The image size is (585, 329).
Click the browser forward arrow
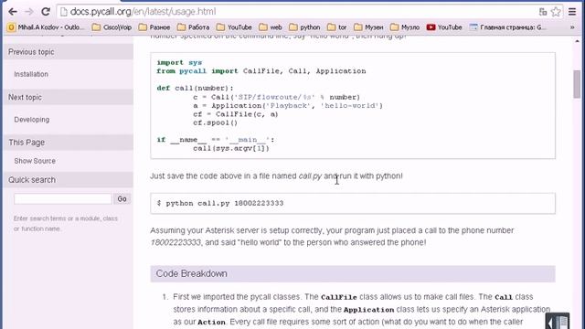tap(29, 12)
